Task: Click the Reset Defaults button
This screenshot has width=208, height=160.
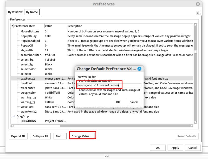Action: tap(187, 136)
